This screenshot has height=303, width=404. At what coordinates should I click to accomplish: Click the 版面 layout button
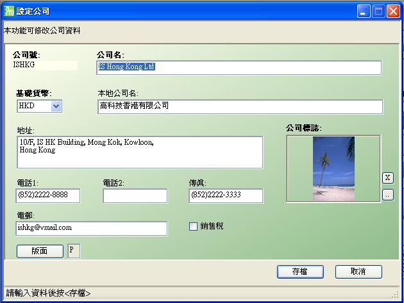click(x=40, y=251)
